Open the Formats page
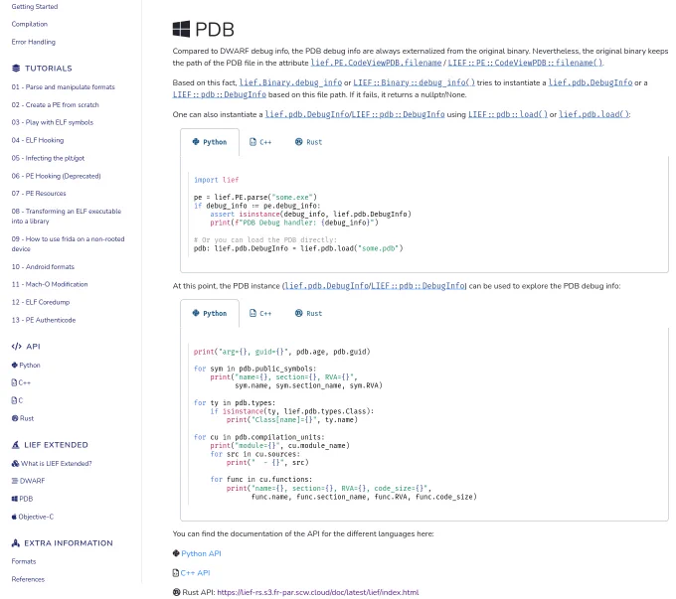Image resolution: width=676 pixels, height=599 pixels. (x=24, y=561)
